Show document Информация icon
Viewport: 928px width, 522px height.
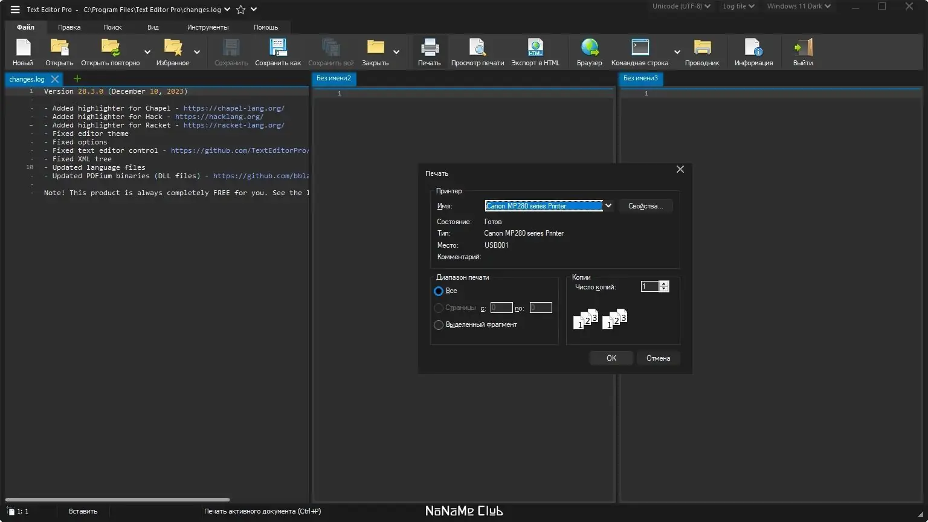(753, 48)
